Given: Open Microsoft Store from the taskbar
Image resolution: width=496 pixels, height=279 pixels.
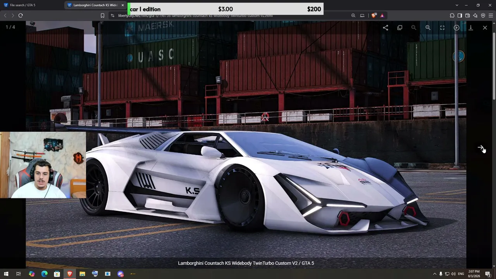Looking at the screenshot, I should click(x=57, y=274).
